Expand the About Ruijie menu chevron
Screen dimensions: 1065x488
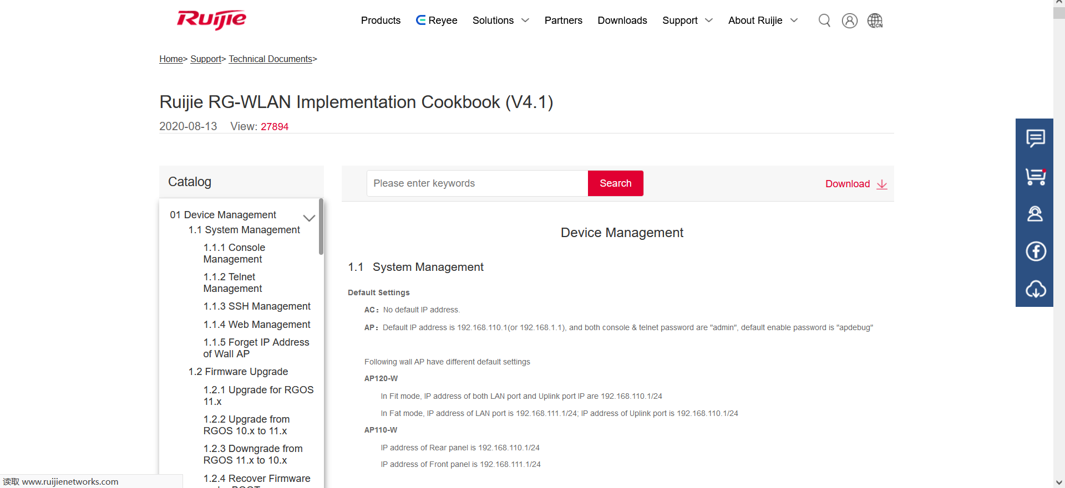794,20
